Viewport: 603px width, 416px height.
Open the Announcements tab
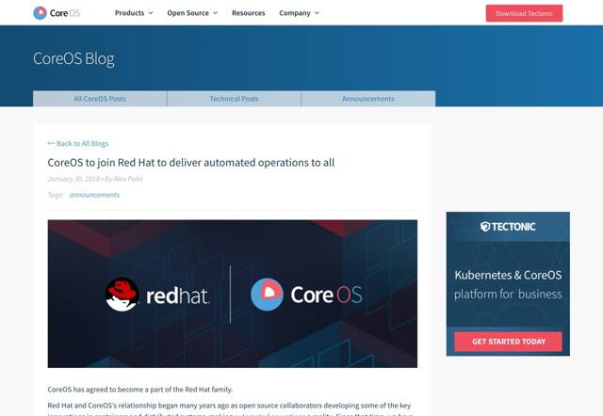[367, 99]
